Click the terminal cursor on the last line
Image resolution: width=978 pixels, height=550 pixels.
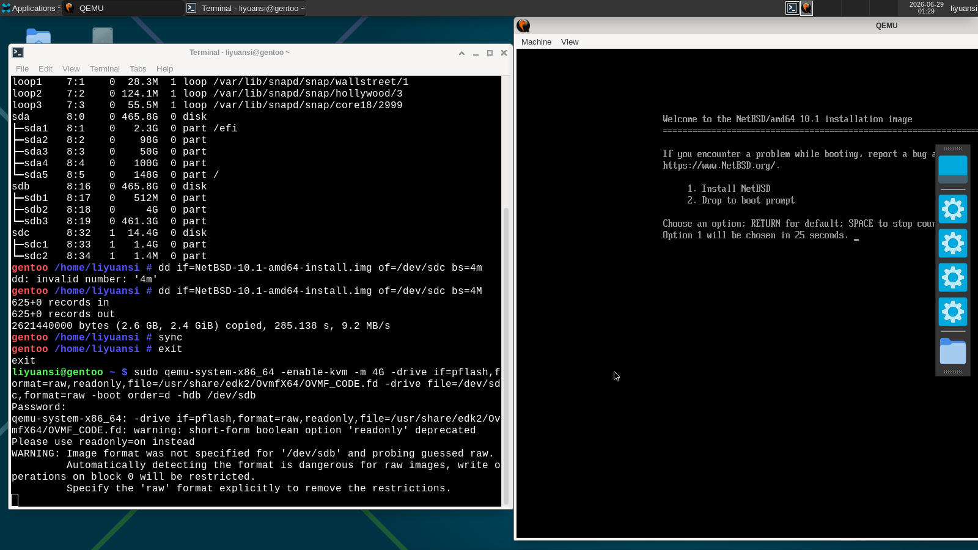15,500
